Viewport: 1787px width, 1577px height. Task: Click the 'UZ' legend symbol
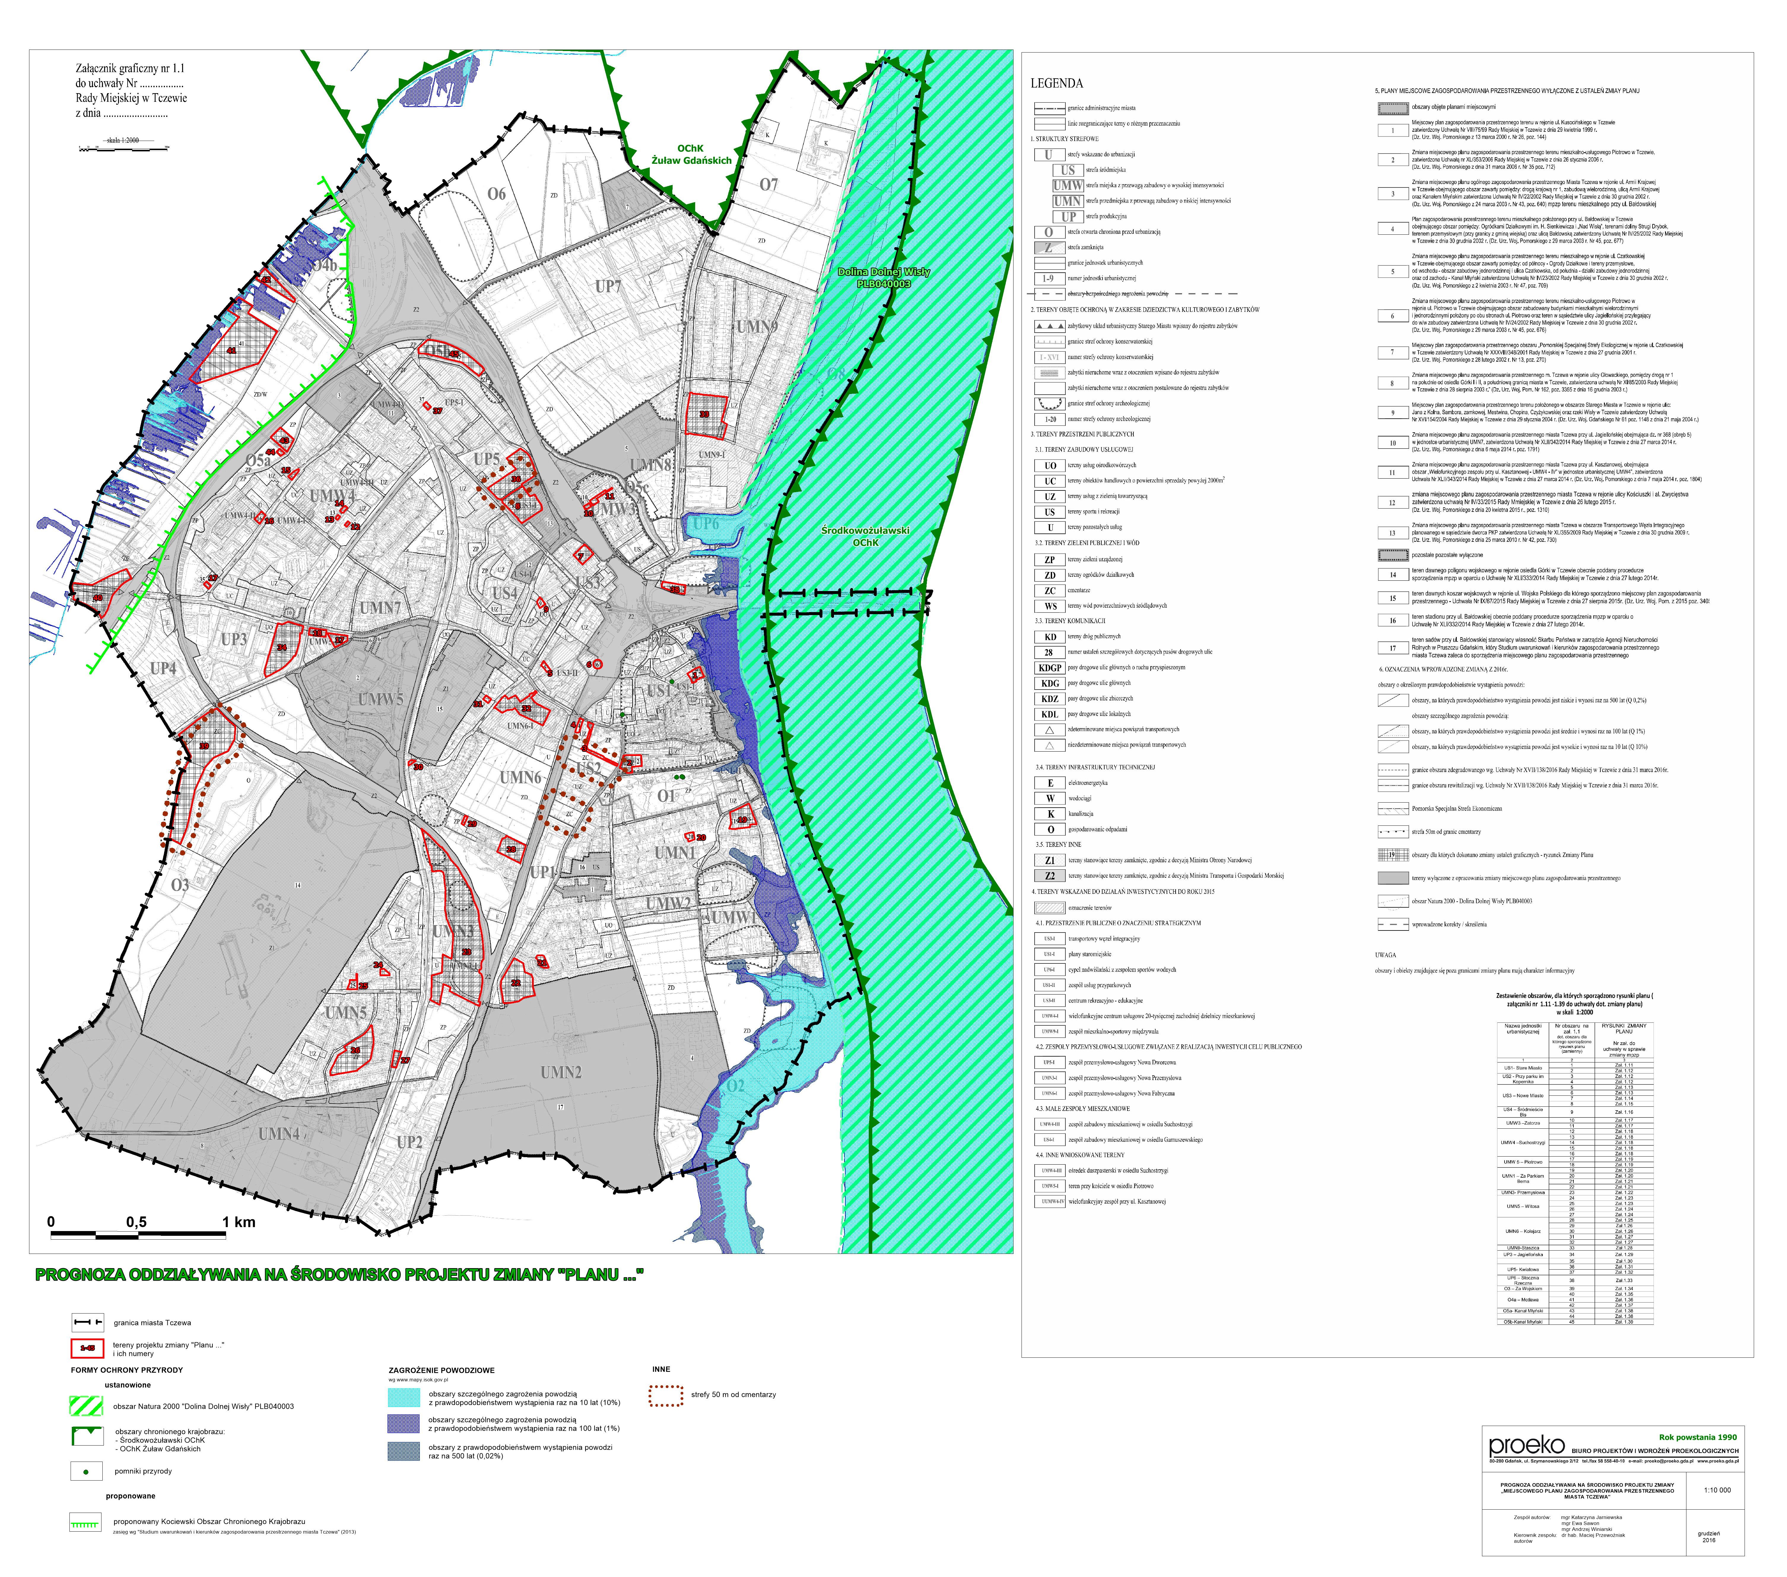1050,496
